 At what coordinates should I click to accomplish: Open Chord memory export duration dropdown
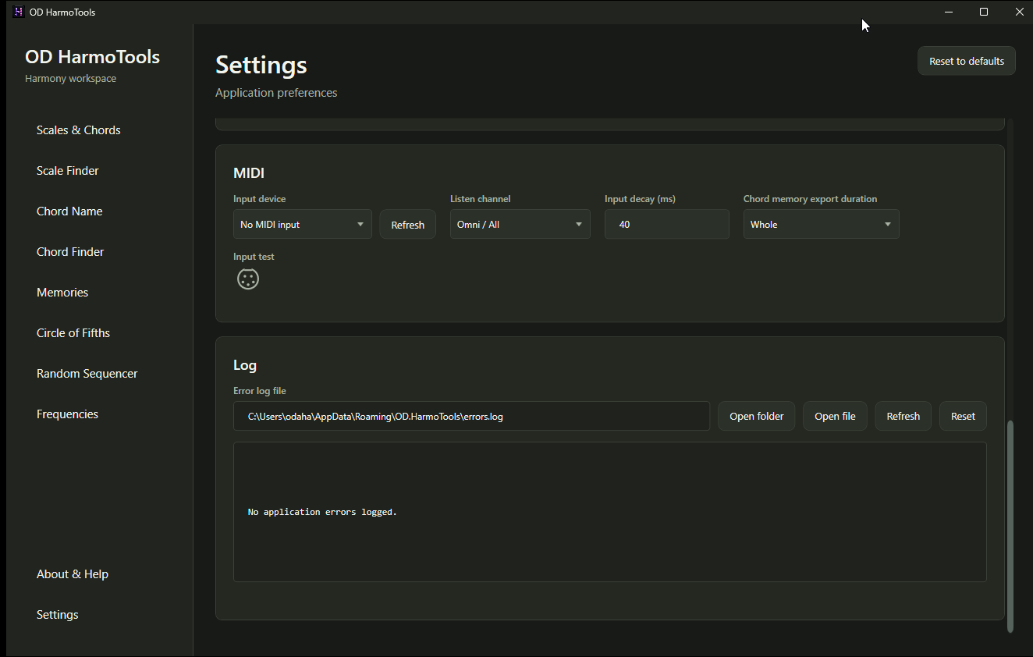click(822, 225)
